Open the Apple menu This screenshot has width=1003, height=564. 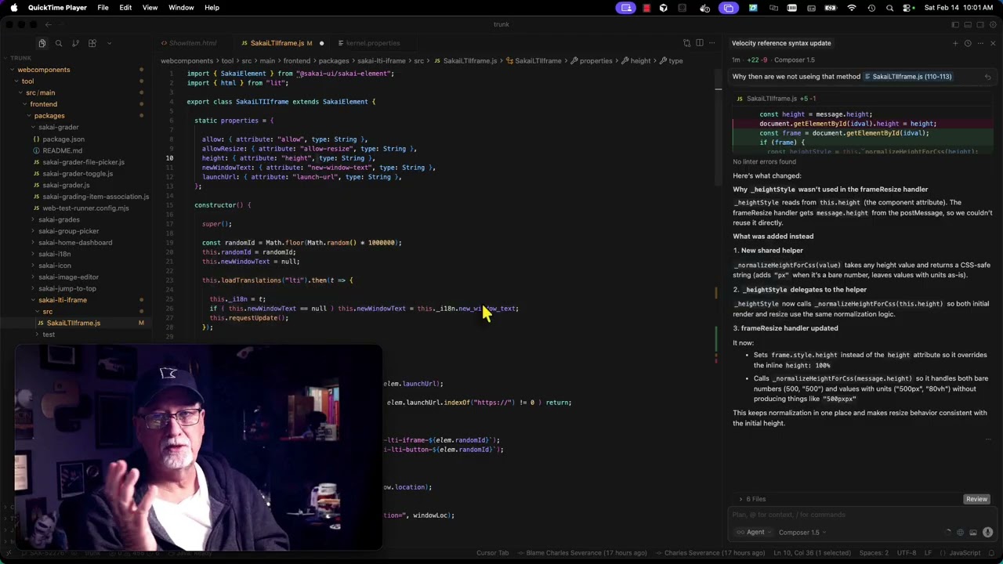point(13,8)
